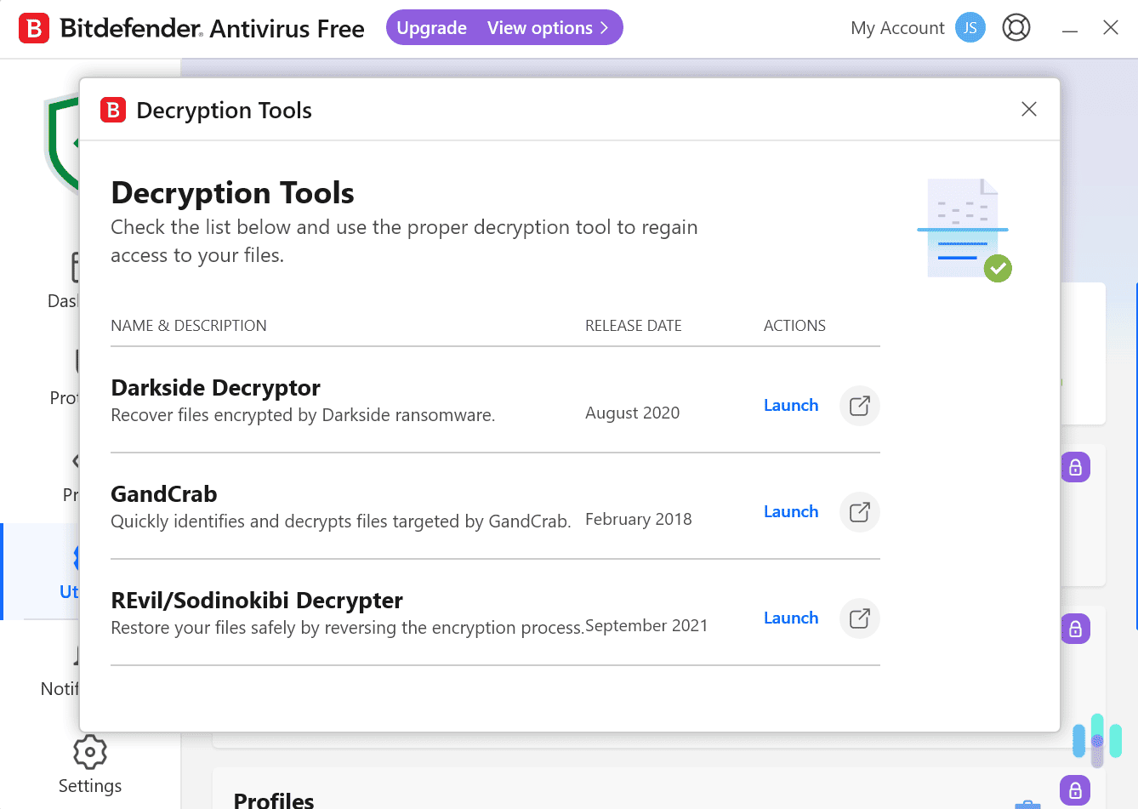
Task: Open the support icon in the top bar
Action: [1016, 27]
